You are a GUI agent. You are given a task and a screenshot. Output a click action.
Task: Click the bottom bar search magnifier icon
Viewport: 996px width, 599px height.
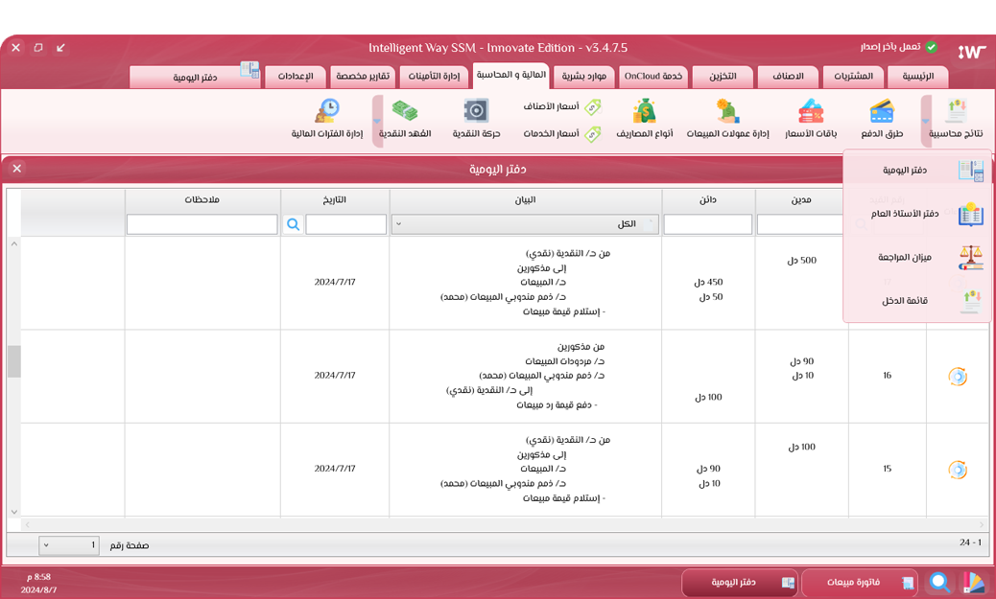coord(939,582)
